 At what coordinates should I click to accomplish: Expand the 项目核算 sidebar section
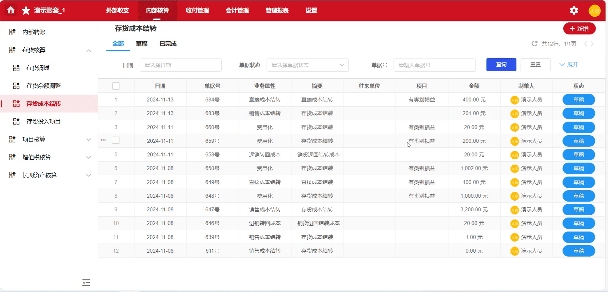pyautogui.click(x=89, y=139)
